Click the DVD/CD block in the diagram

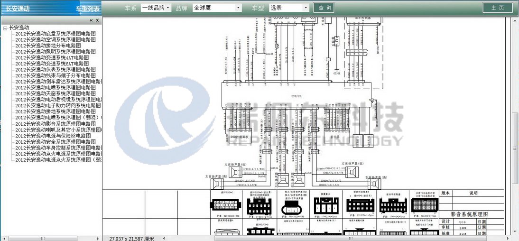296,96
